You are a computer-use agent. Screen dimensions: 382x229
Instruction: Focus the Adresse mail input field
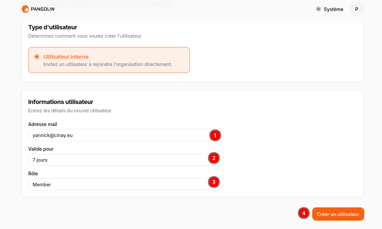pos(117,135)
